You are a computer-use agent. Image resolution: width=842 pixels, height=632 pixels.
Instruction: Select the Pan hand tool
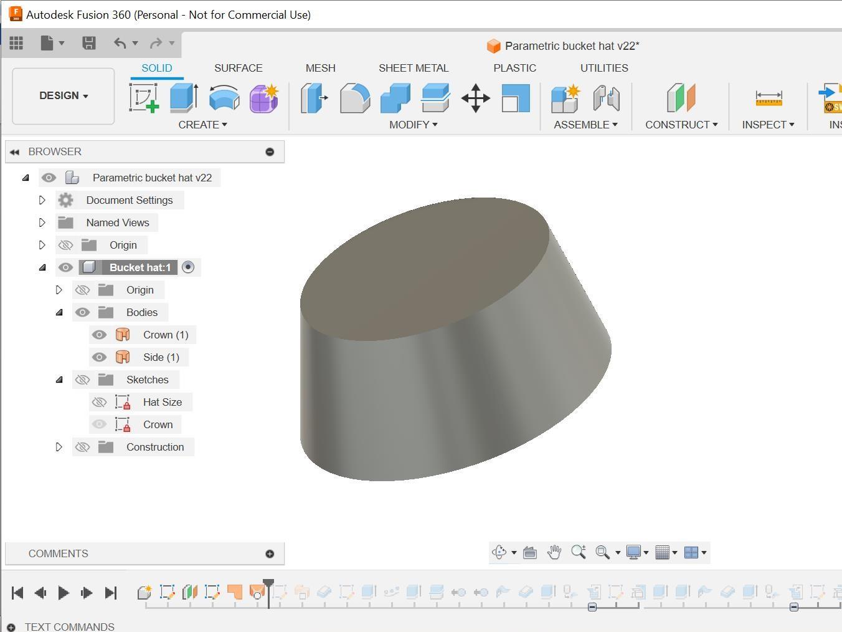tap(554, 552)
